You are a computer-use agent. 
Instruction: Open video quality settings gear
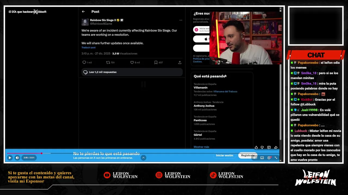click(x=269, y=158)
